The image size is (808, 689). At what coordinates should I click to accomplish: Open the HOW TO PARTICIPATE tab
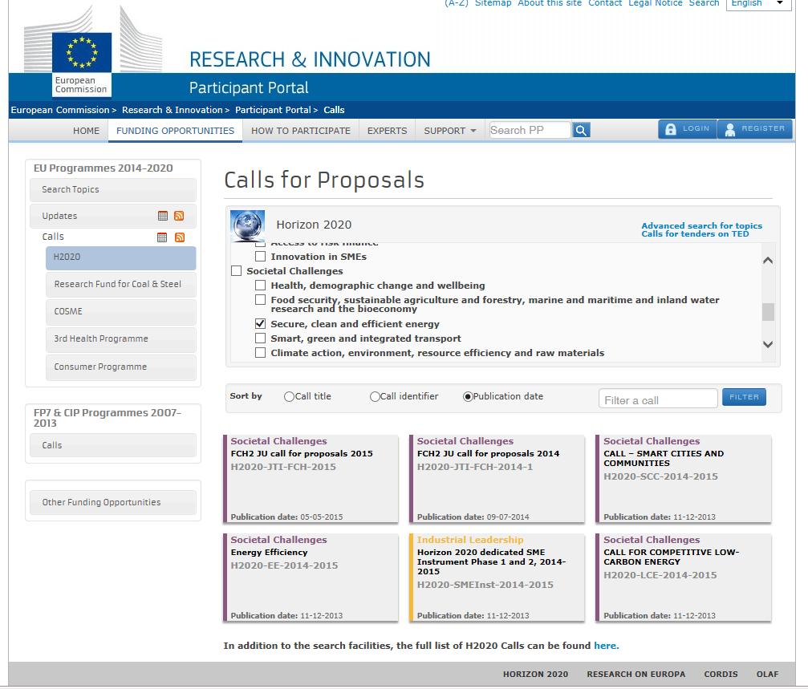coord(301,131)
